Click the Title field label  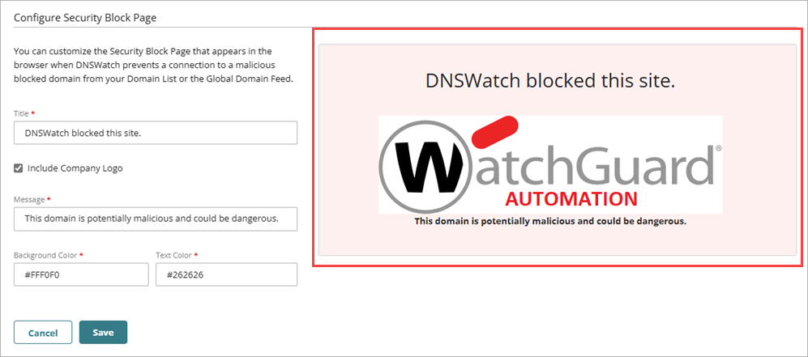20,113
